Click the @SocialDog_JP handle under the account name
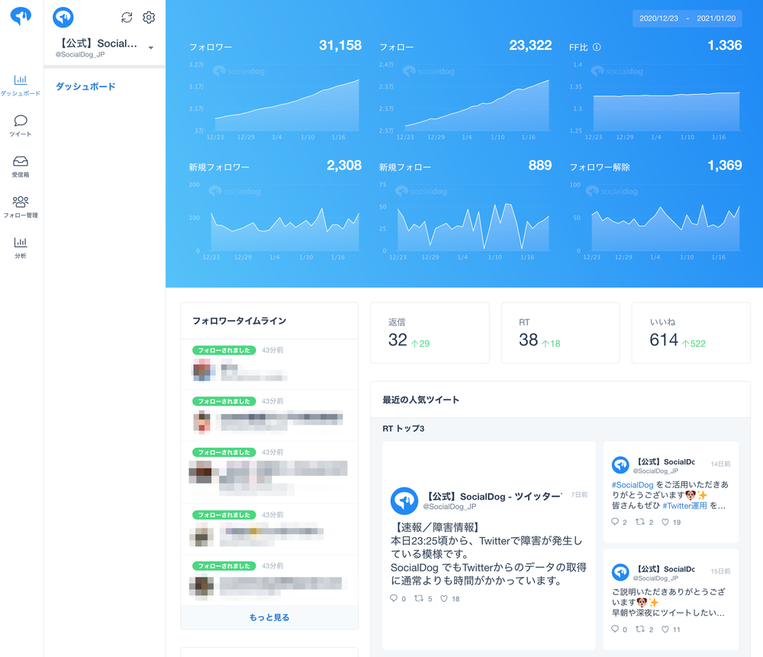 point(80,54)
